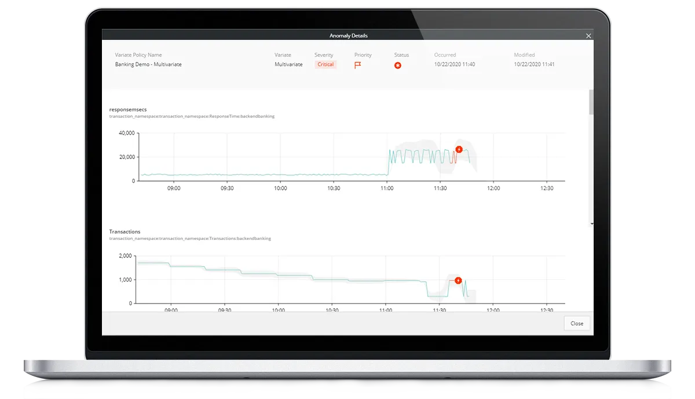Click 2,000 y-axis label on Transactions chart
The width and height of the screenshot is (695, 399).
(x=125, y=256)
